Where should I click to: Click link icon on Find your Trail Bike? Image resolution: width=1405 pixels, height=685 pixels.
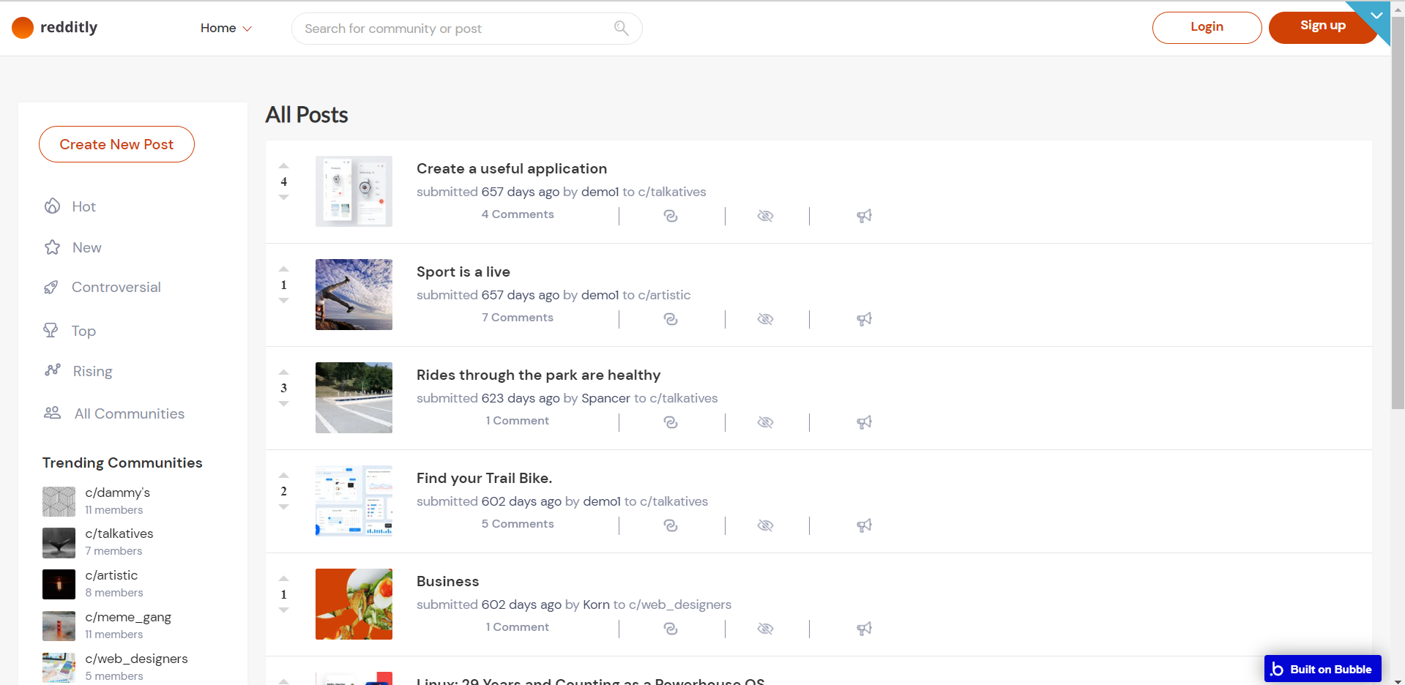click(670, 525)
